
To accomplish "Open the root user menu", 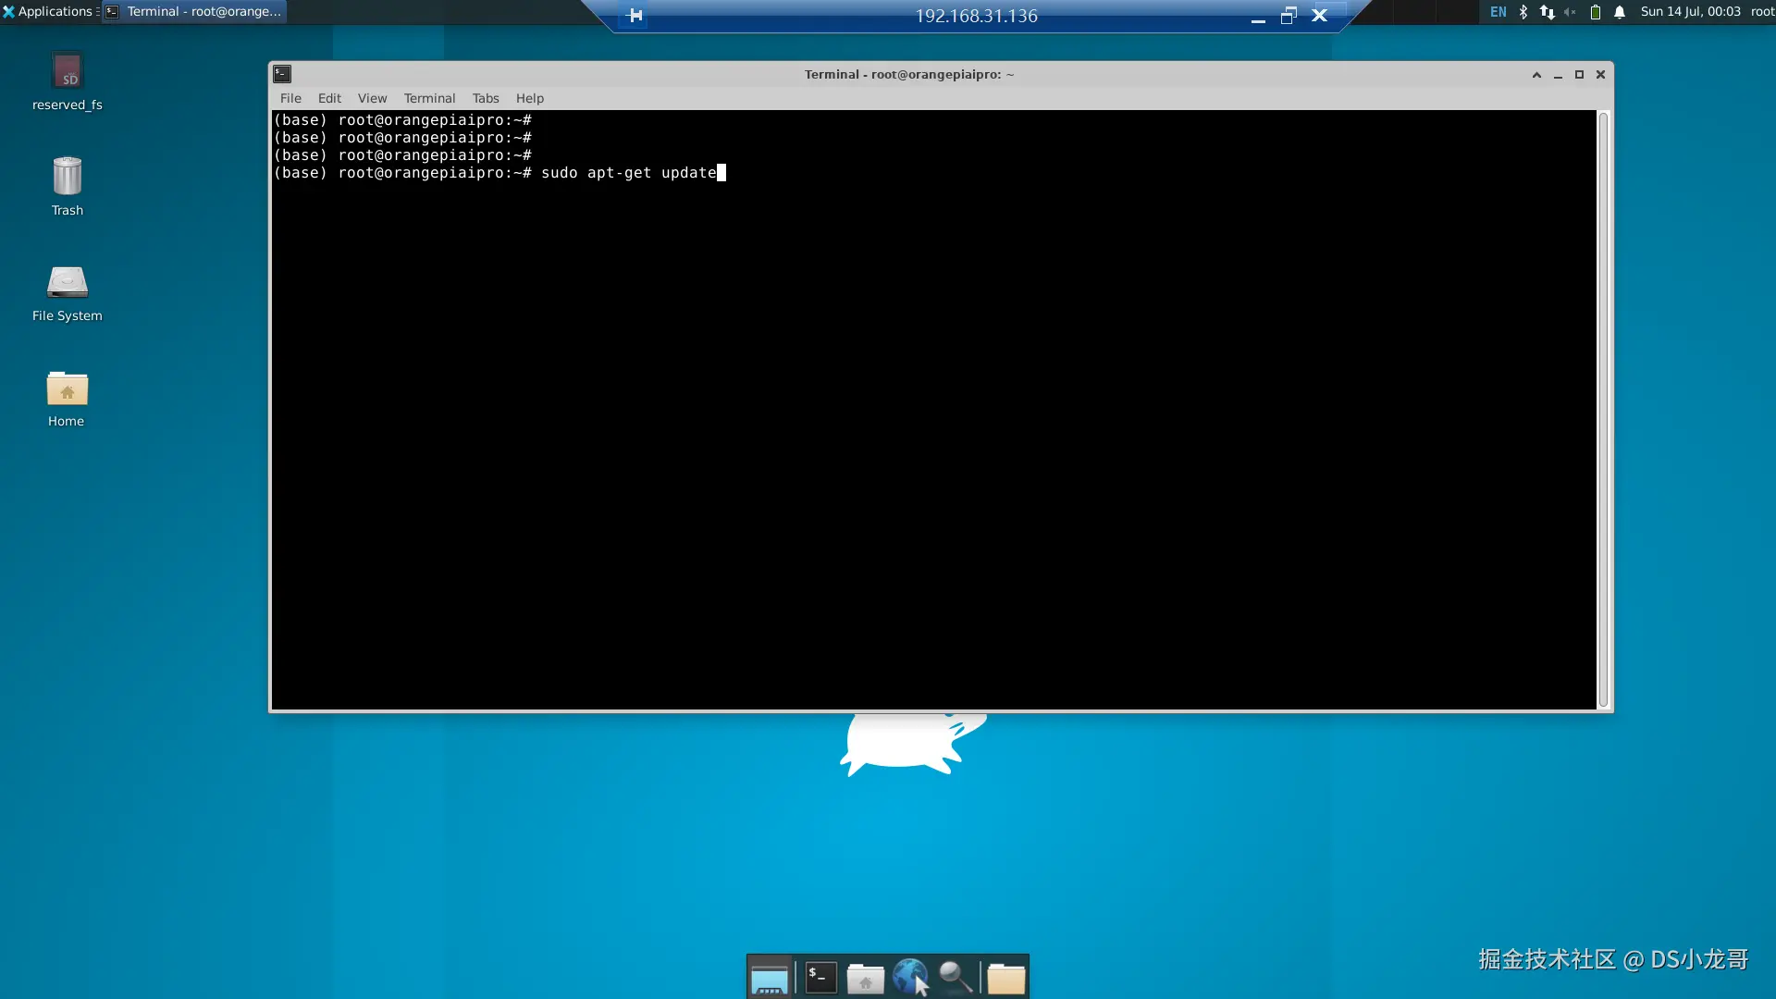I will pos(1762,12).
